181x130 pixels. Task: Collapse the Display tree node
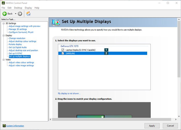(4, 35)
